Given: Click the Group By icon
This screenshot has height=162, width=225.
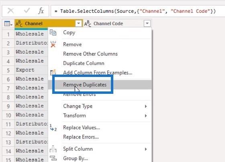Looking at the screenshot, I should (x=53, y=158).
